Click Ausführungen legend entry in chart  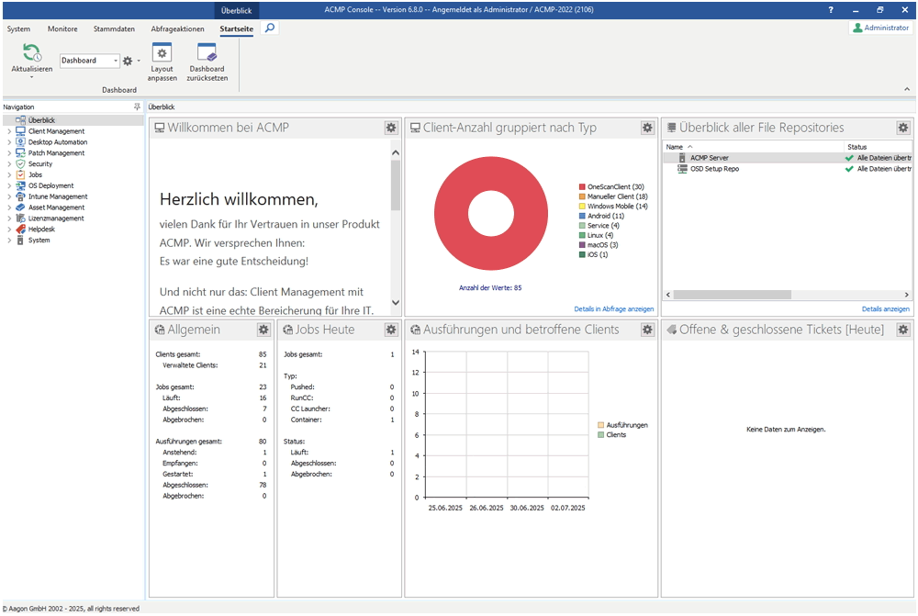pyautogui.click(x=622, y=425)
